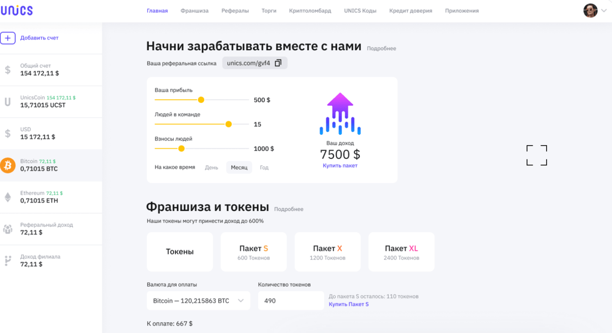Viewport: 612px width, 333px height.
Task: Select the Месяц time period
Action: click(x=239, y=168)
